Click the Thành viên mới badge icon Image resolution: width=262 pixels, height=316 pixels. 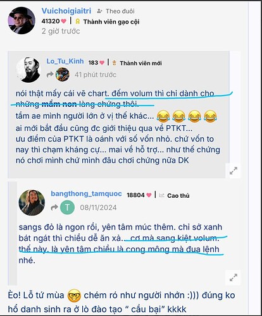tap(115, 63)
